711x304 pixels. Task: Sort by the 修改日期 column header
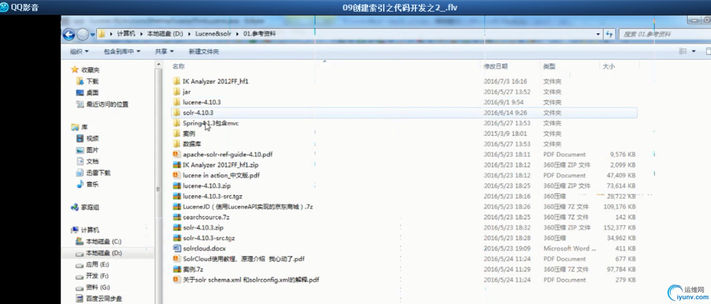(x=496, y=66)
